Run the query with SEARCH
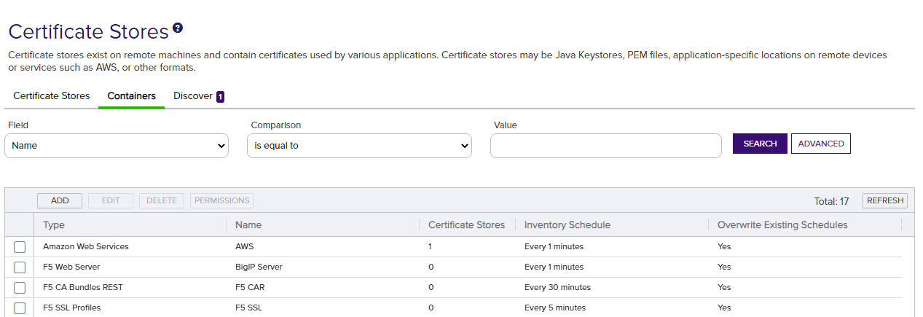The width and height of the screenshot is (923, 317). pos(760,144)
